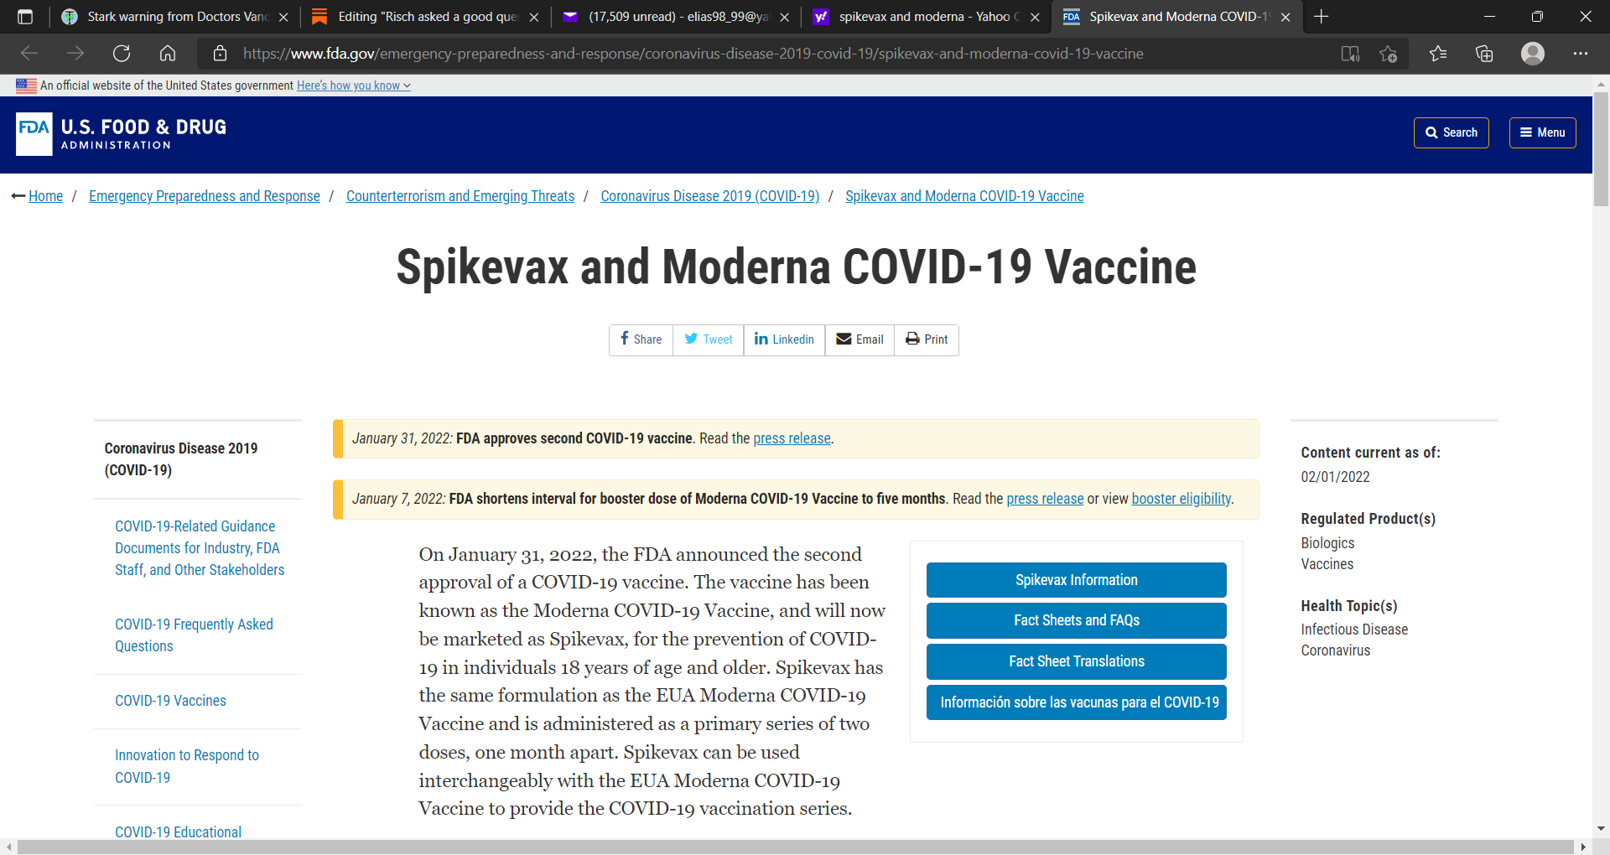Click vertical scrollbar down arrow
This screenshot has height=855, width=1610.
[x=1601, y=828]
